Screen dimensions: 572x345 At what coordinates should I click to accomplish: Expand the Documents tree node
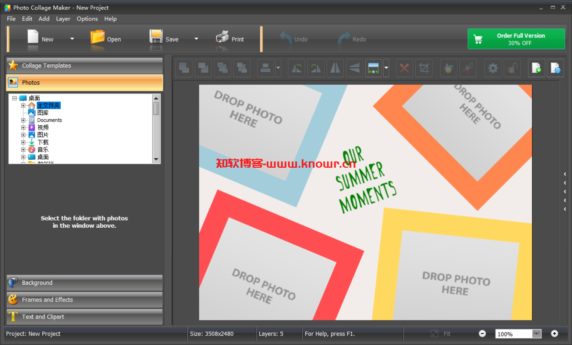coord(23,120)
